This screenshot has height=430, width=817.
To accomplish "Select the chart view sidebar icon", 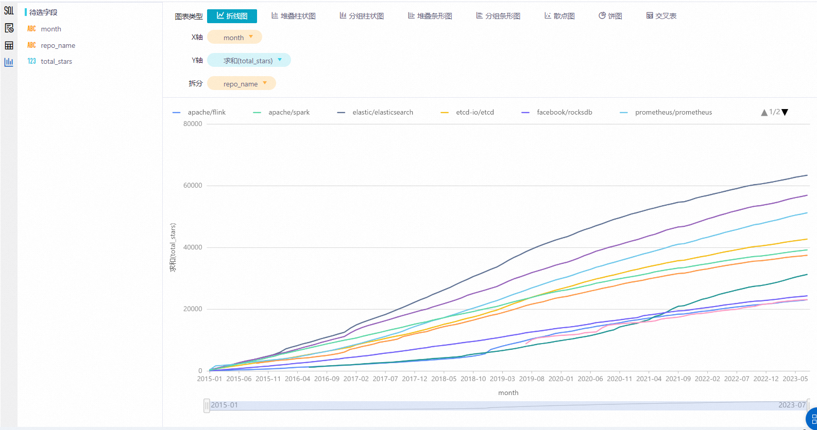I will [x=9, y=62].
